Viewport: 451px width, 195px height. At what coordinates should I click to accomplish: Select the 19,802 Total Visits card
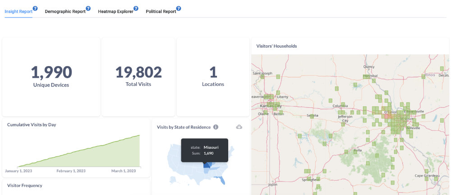(x=138, y=76)
